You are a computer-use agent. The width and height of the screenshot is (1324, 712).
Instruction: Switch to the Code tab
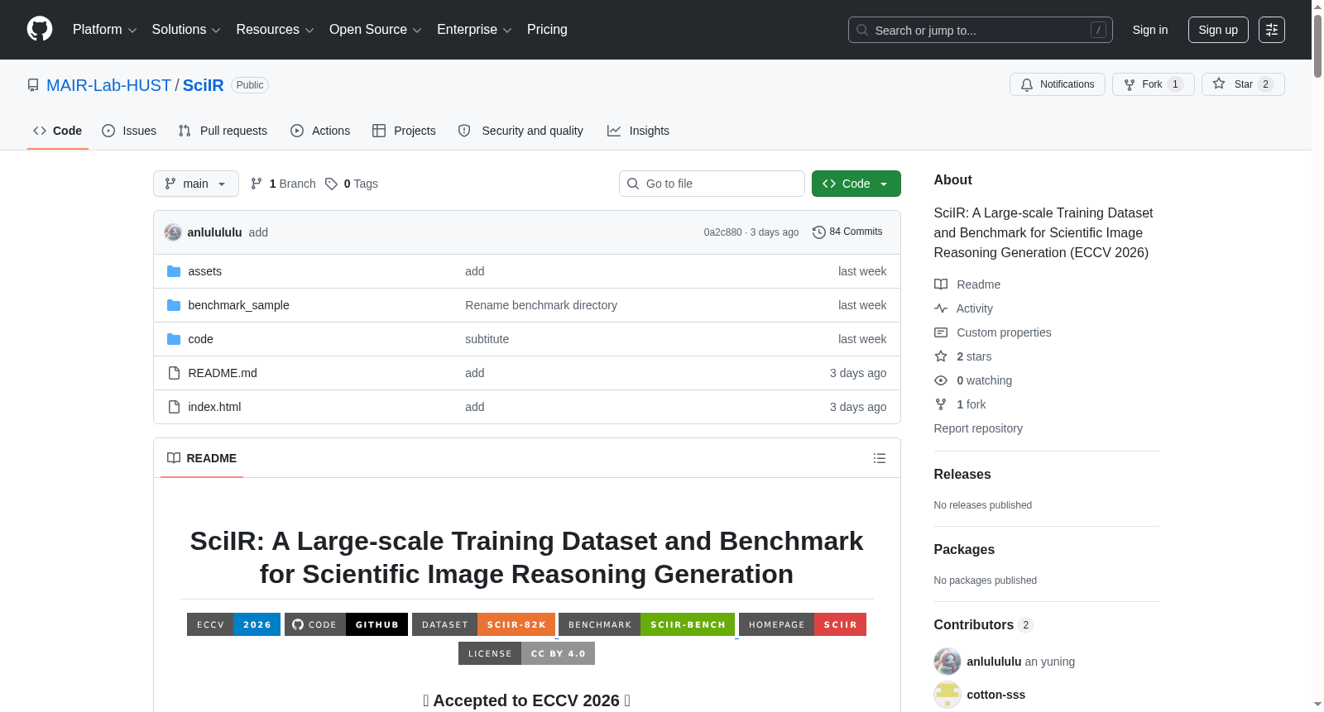pyautogui.click(x=58, y=131)
